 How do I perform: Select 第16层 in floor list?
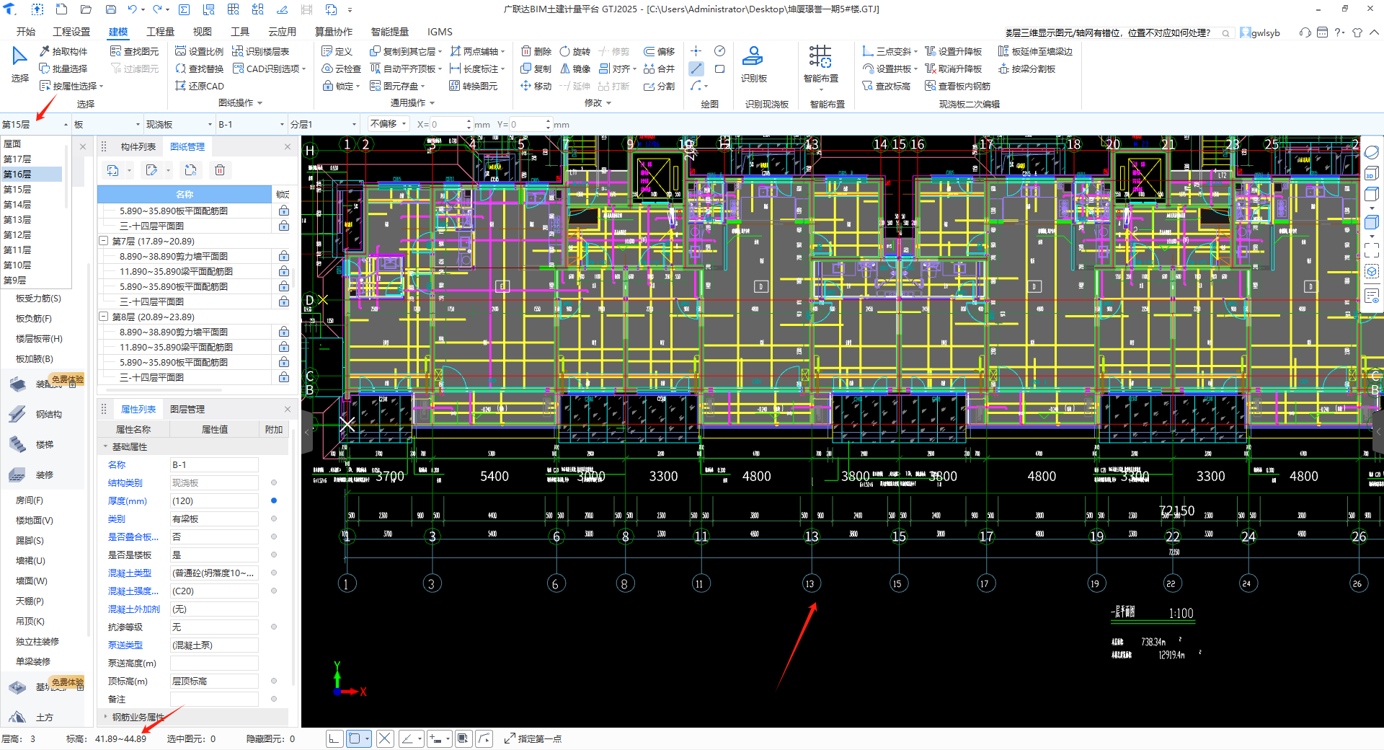click(32, 174)
